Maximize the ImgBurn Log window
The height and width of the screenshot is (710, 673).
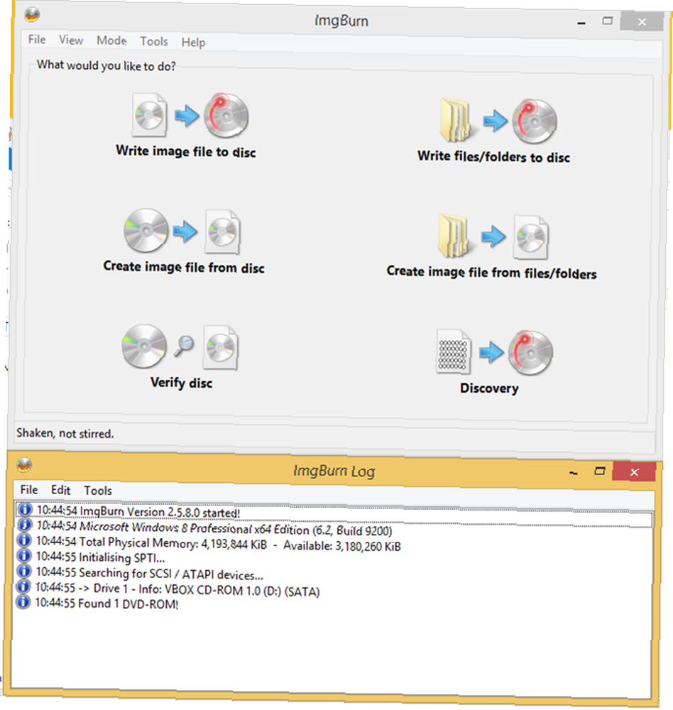point(600,471)
